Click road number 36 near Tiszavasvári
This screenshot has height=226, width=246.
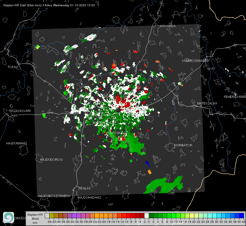click(x=16, y=116)
